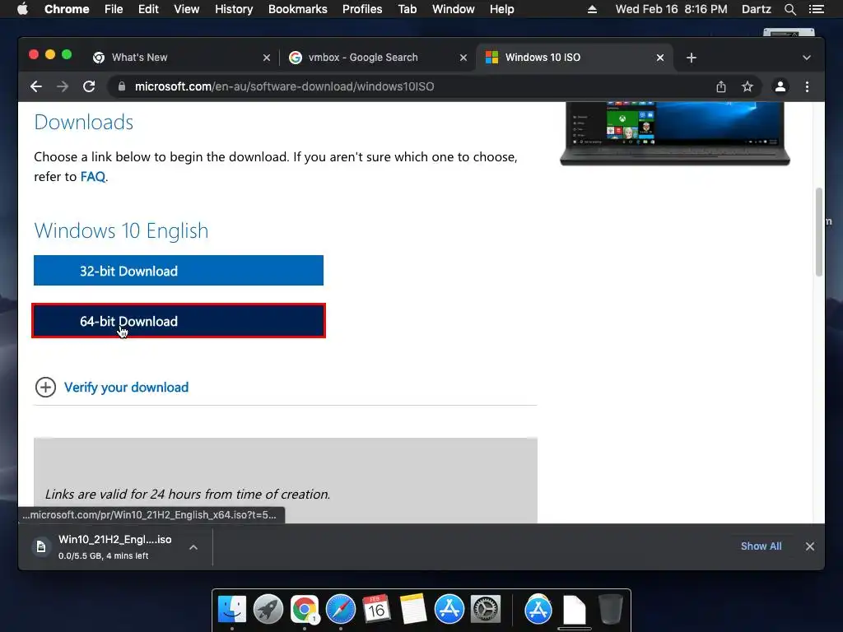This screenshot has width=843, height=632.
Task: Click Show All downloads
Action: click(761, 546)
